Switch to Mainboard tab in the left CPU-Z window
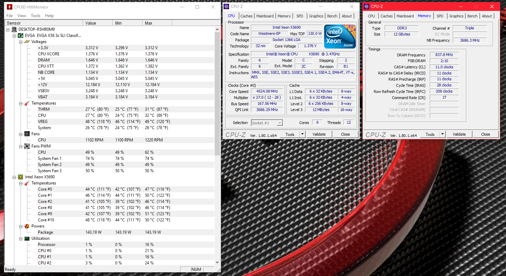The image size is (506, 276). [265, 16]
